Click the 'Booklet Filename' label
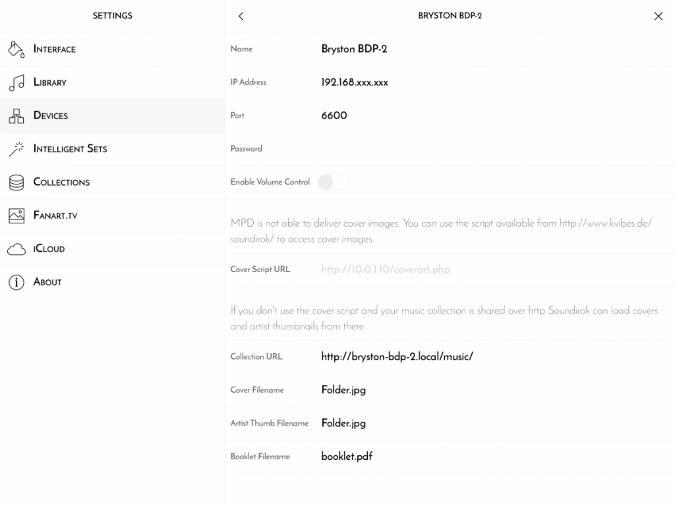 click(260, 457)
